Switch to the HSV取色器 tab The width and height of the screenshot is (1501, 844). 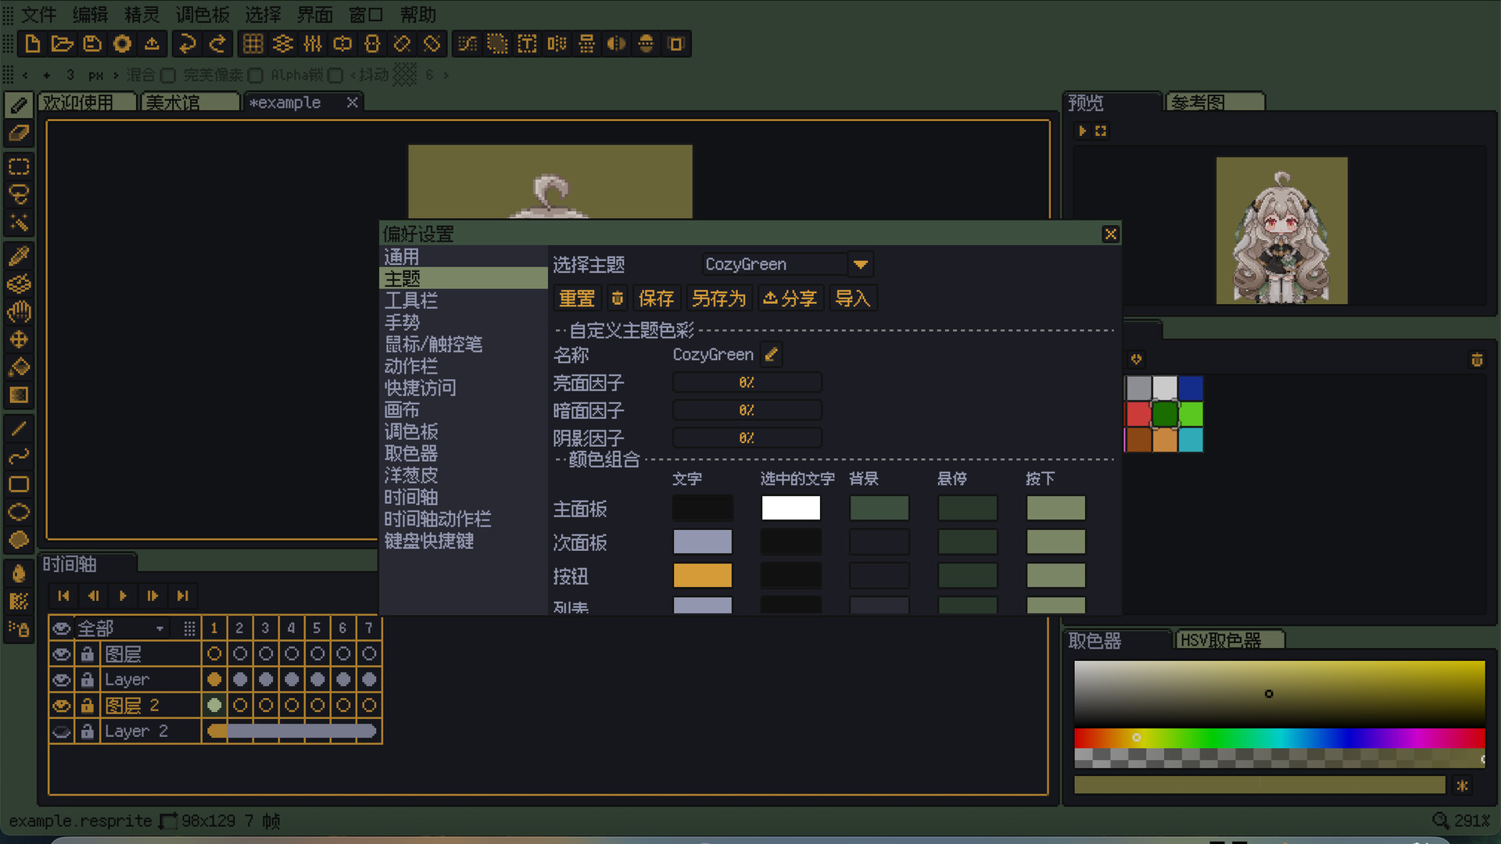(x=1220, y=641)
